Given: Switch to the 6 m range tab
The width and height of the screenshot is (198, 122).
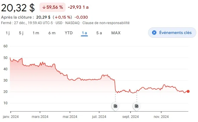Looking at the screenshot, I should [52, 33].
